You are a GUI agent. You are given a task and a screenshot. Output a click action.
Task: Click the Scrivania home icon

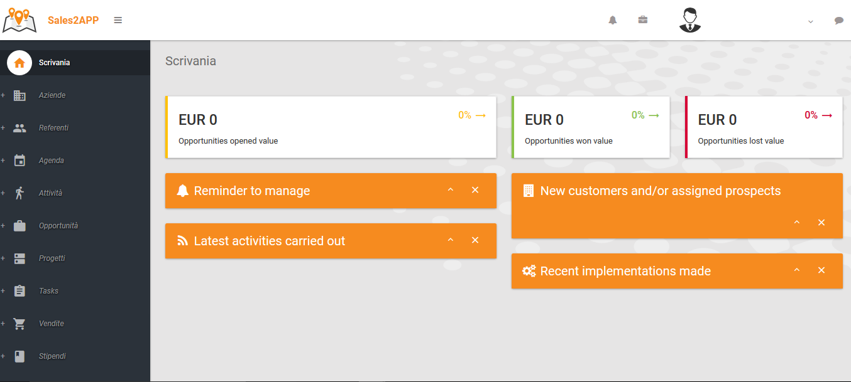(x=19, y=63)
